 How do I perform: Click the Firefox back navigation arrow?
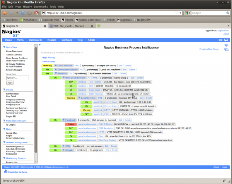5,13
